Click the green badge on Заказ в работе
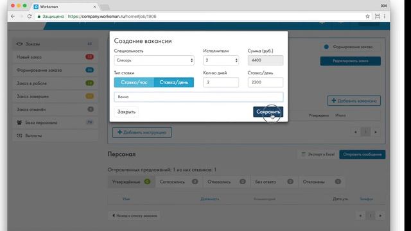This screenshot has height=231, width=411. tap(89, 83)
